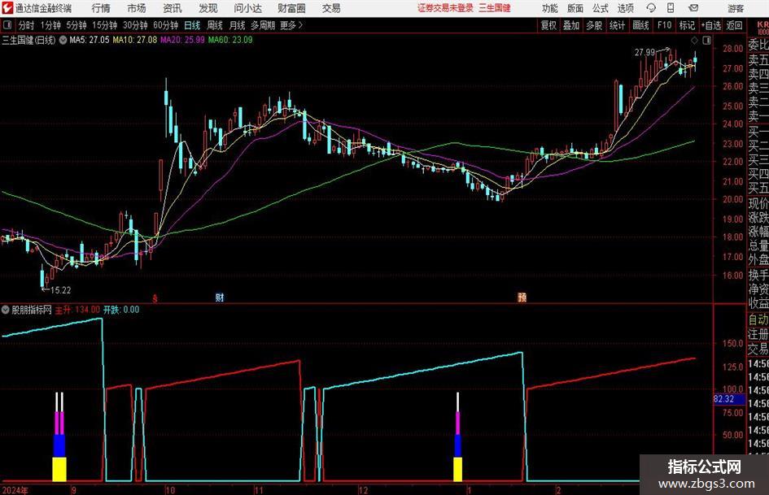Click the settings icon beside 股朋指标网
Viewport: 769px width, 495px height.
pyautogui.click(x=6, y=310)
